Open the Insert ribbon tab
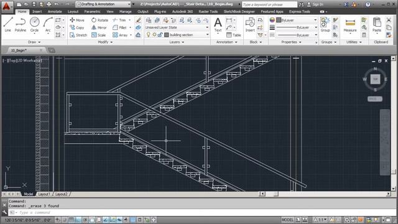This screenshot has width=398, height=224. [37, 12]
